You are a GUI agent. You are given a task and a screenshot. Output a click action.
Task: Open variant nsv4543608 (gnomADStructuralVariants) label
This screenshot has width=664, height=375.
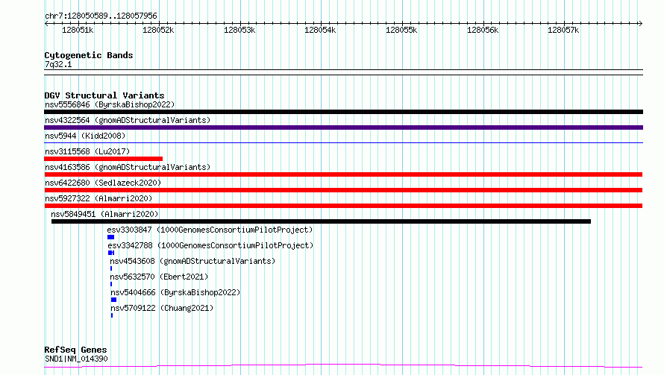[192, 261]
